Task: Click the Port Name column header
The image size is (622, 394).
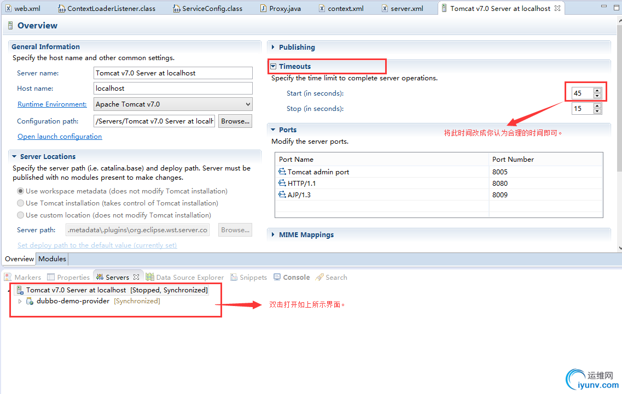Action: 382,160
